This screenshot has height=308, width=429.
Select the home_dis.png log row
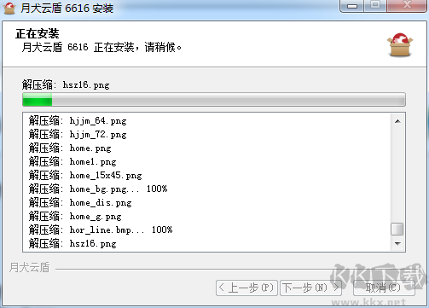click(206, 202)
